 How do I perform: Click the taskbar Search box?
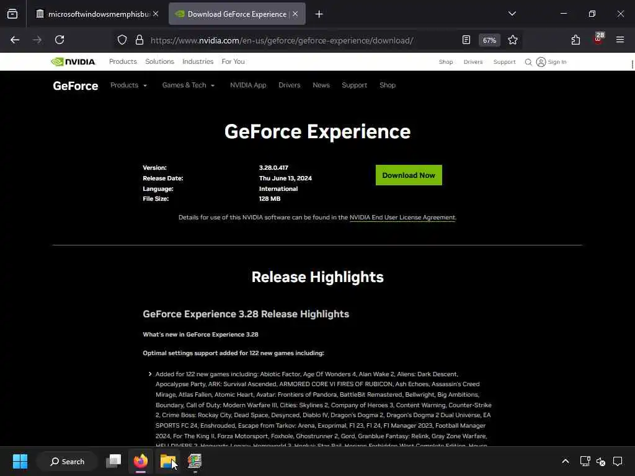click(x=67, y=461)
